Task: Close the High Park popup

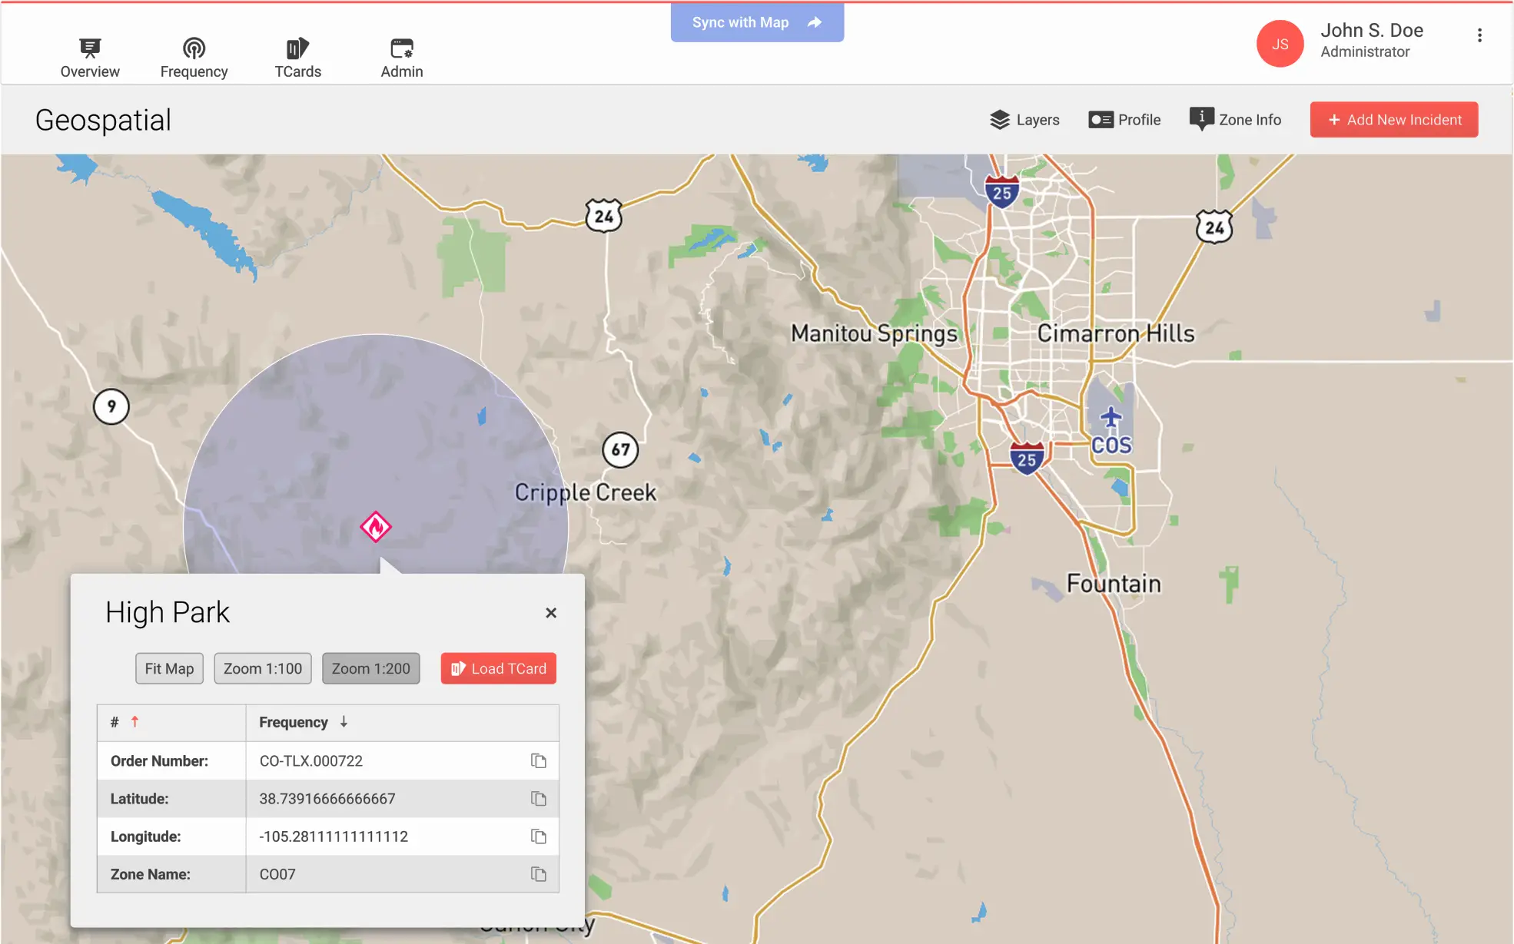Action: point(550,613)
